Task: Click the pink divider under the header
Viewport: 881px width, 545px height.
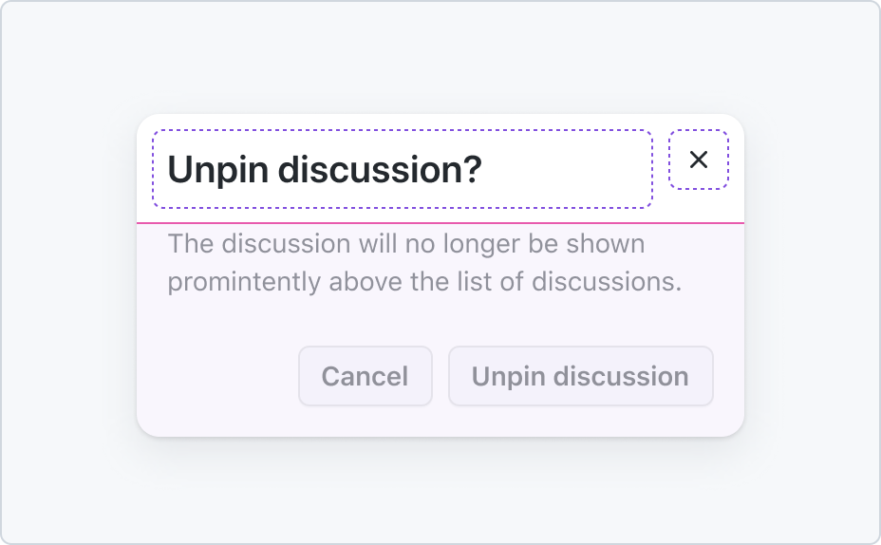Action: click(x=440, y=223)
